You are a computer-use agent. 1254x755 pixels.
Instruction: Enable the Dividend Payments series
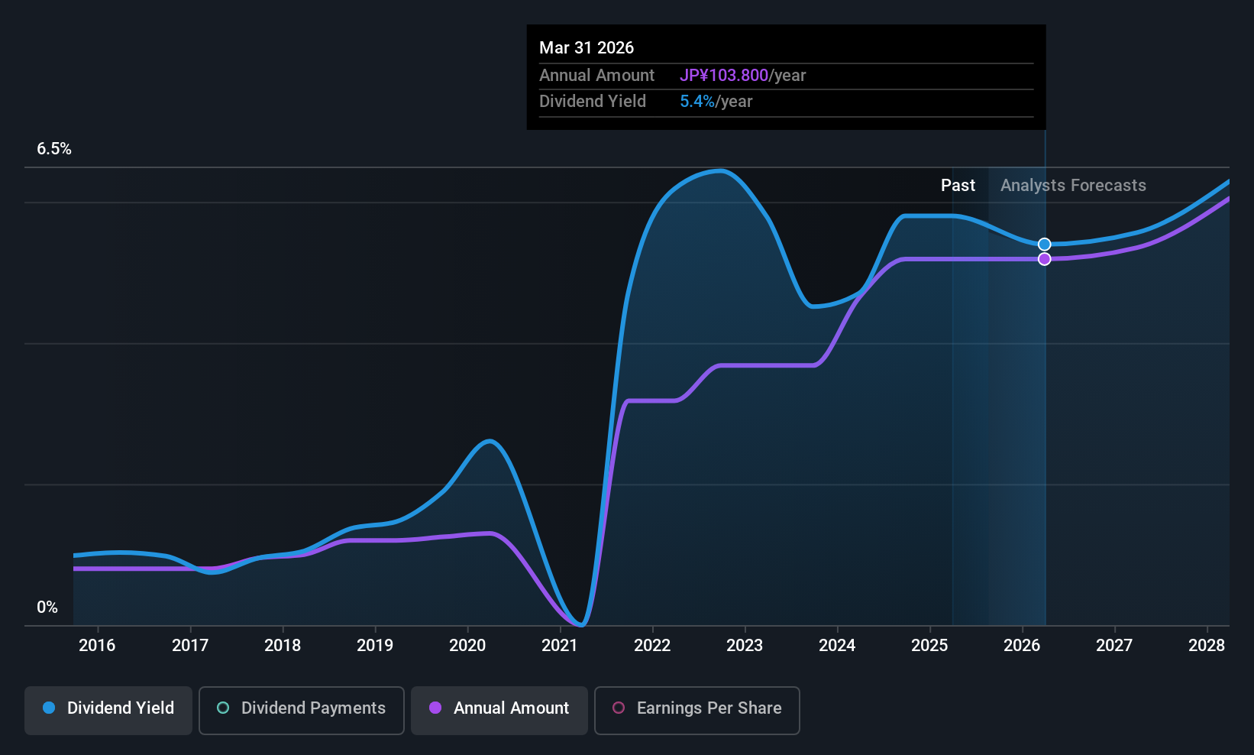pyautogui.click(x=301, y=710)
